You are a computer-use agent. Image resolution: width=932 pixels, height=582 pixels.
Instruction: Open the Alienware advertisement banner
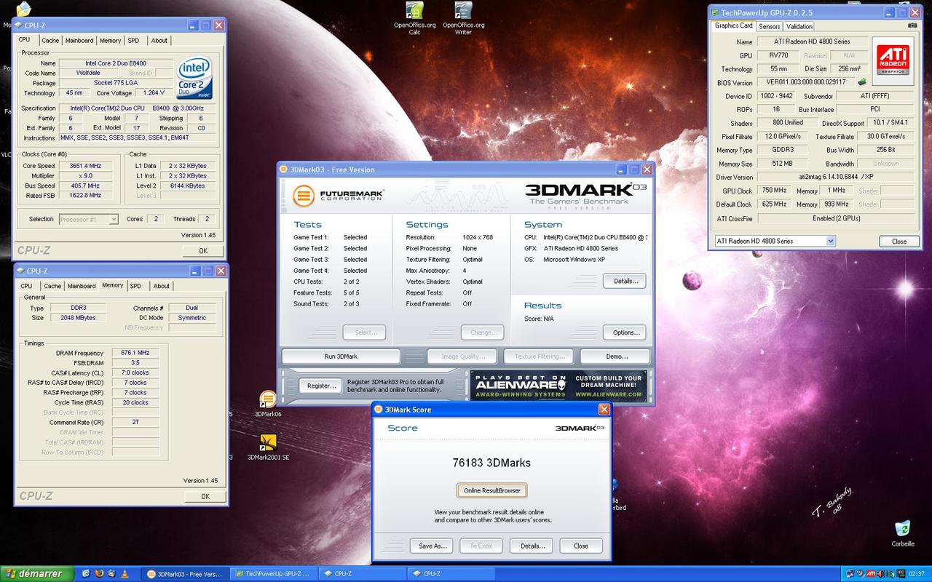(x=558, y=386)
